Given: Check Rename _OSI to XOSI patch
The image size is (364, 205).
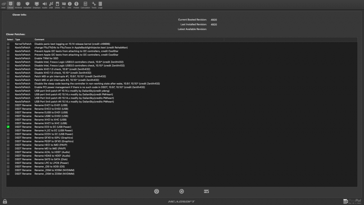Looking at the screenshot, I should point(8,166).
